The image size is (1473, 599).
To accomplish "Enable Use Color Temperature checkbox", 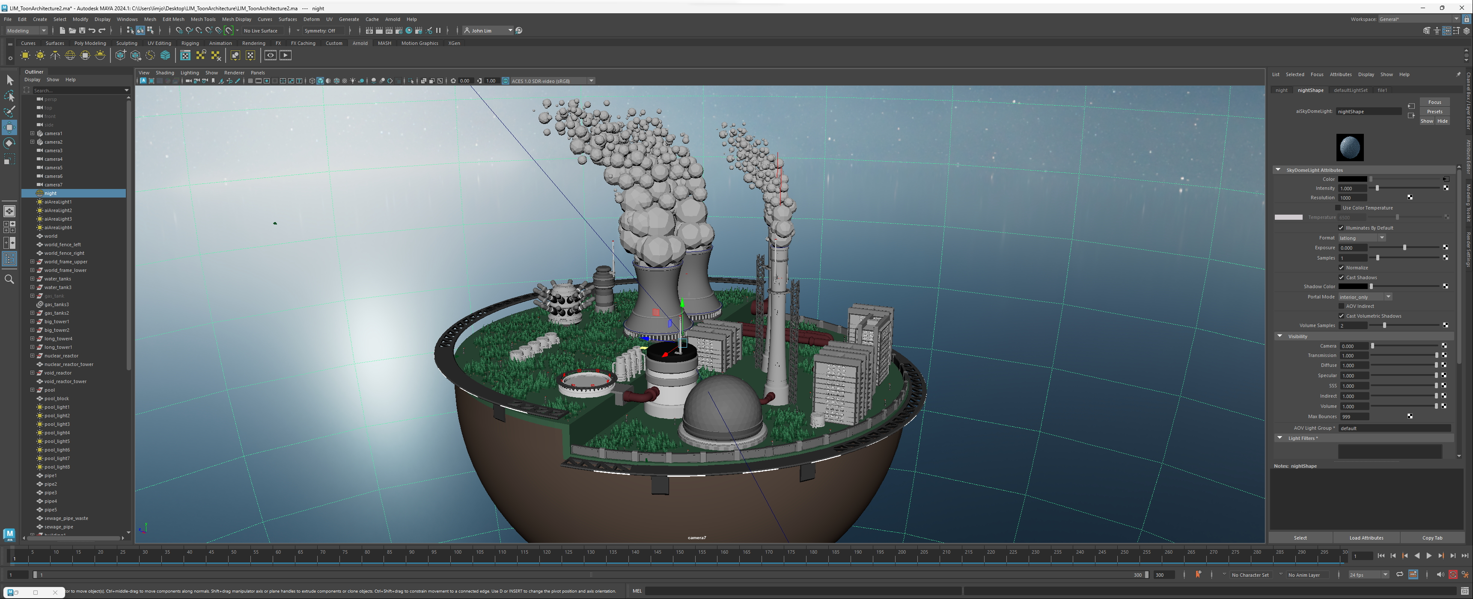I will click(1337, 208).
